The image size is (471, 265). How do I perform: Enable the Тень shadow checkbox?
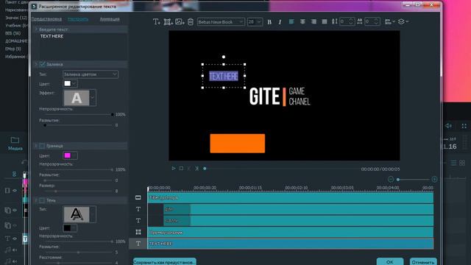click(42, 200)
